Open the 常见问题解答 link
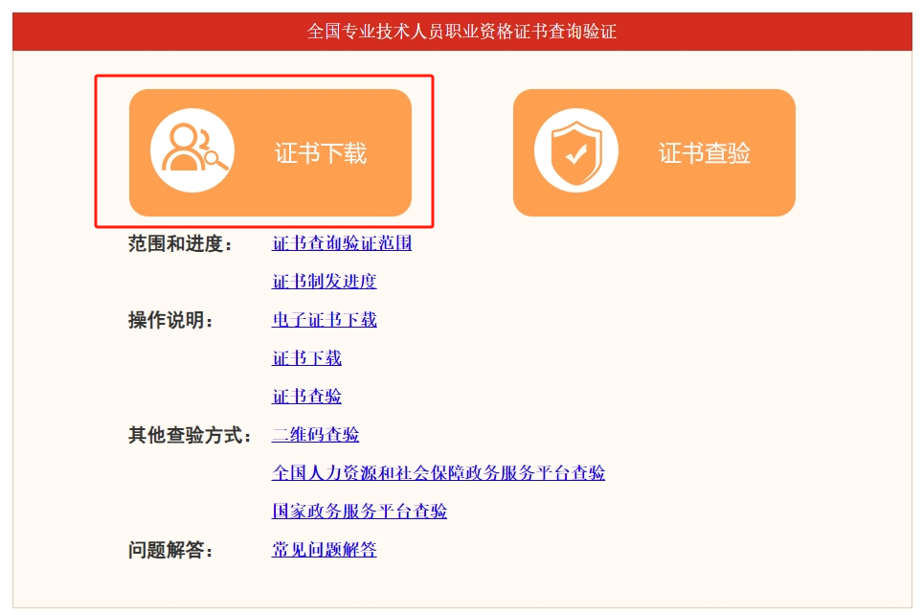Viewport: 922px width, 615px height. coord(324,549)
